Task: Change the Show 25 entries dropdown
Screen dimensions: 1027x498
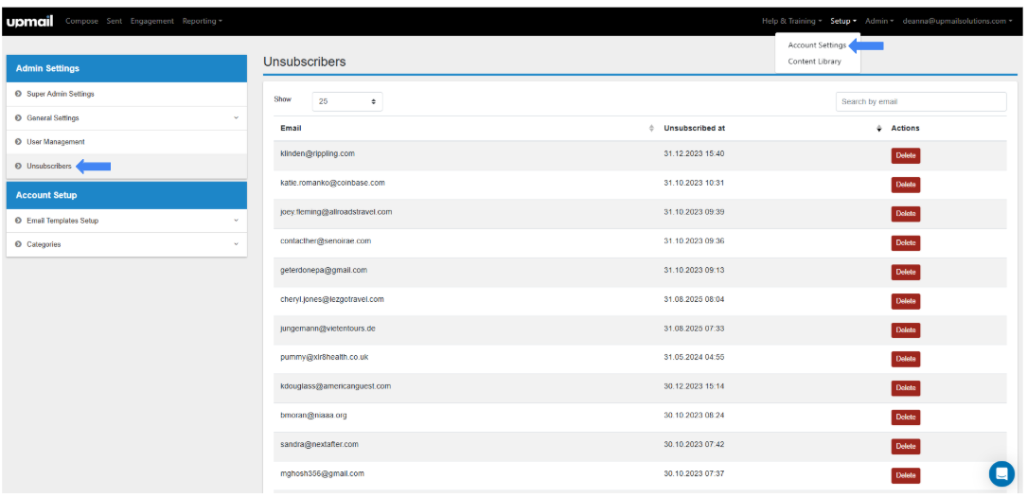Action: [347, 101]
